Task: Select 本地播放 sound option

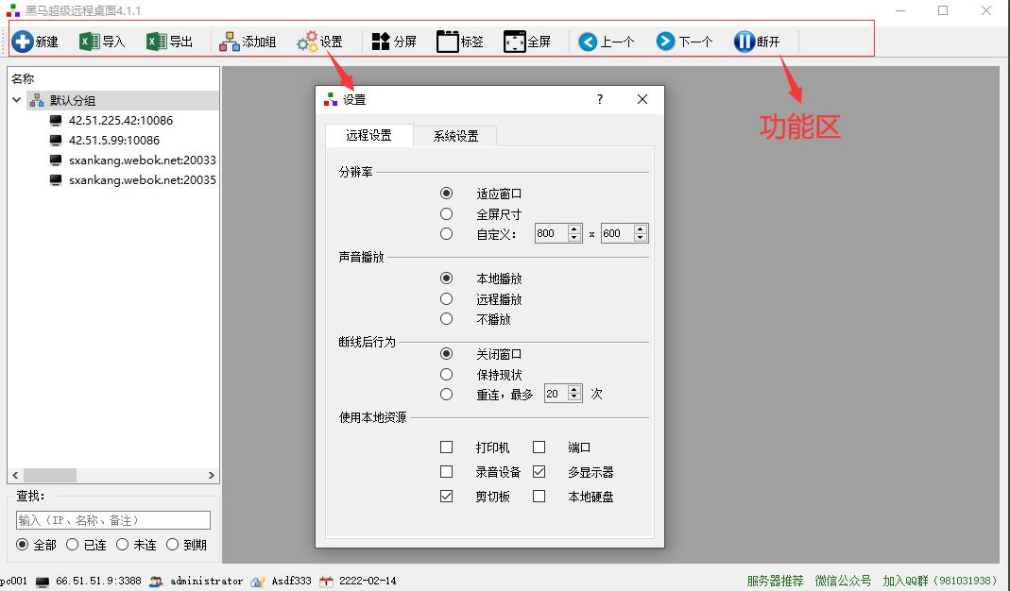Action: [446, 279]
